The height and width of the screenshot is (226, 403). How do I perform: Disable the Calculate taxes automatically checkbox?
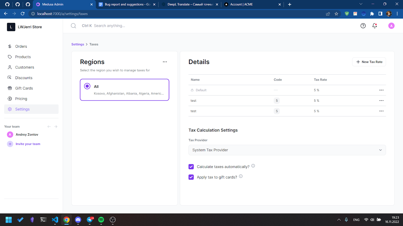191,166
